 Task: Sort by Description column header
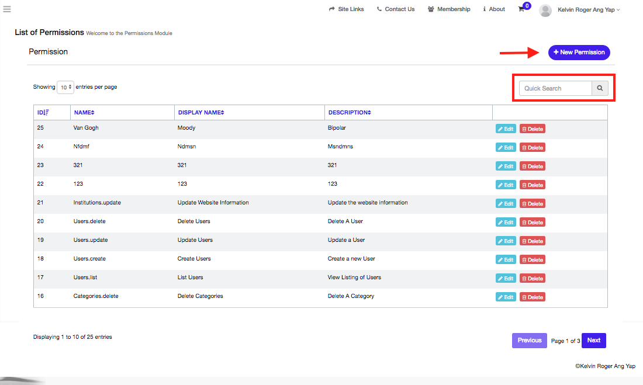(x=350, y=112)
